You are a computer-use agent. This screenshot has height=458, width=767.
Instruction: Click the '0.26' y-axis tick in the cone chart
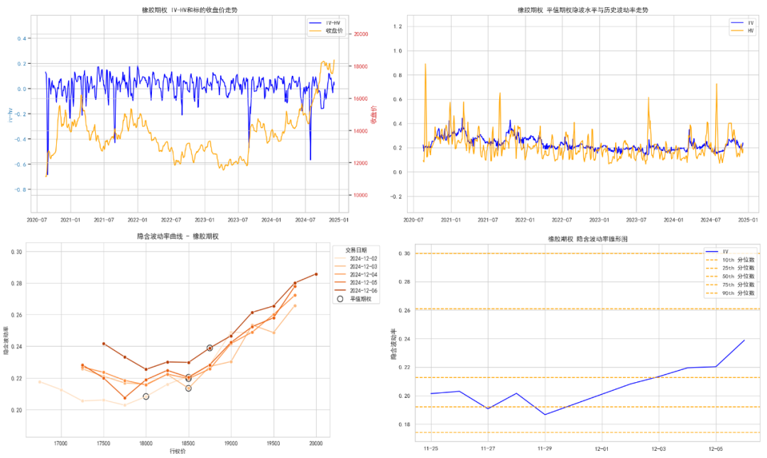pyautogui.click(x=404, y=311)
